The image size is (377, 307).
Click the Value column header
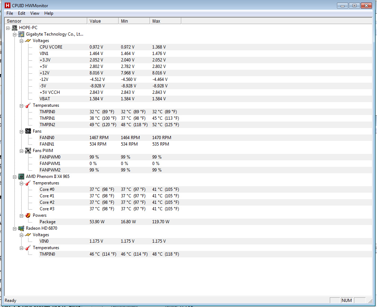click(x=103, y=21)
